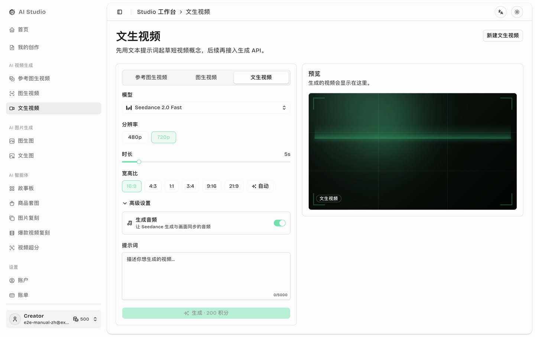Choose 1:1 aspect ratio
Screen dimensions: 535x337
pyautogui.click(x=172, y=186)
